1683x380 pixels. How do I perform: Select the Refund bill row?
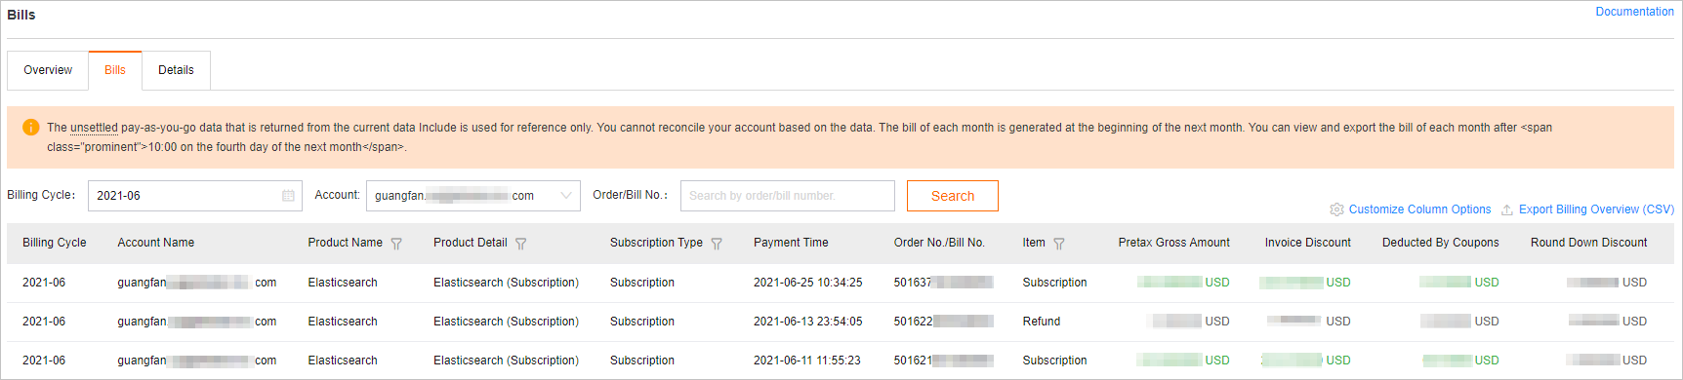841,322
